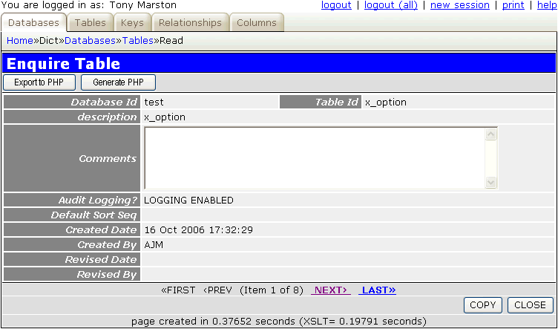This screenshot has height=329, width=558.
Task: Click Tables in the breadcrumb trail
Action: (137, 41)
